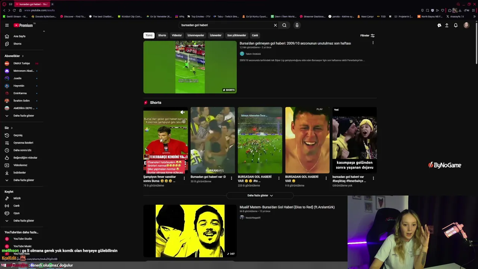Click the upload arrow icon
The width and height of the screenshot is (478, 269).
point(447,25)
